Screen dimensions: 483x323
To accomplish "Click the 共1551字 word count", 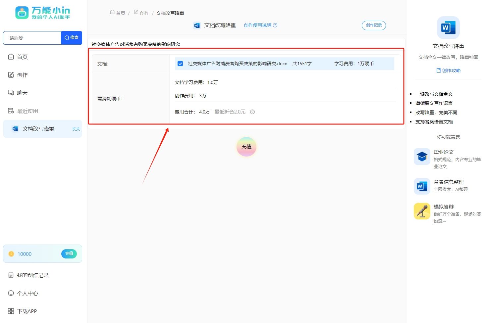I will [x=302, y=64].
